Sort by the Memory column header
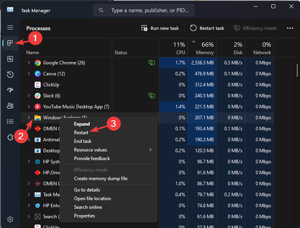 [202, 48]
